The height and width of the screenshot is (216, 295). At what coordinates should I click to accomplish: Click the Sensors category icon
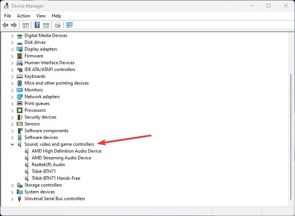coord(20,124)
